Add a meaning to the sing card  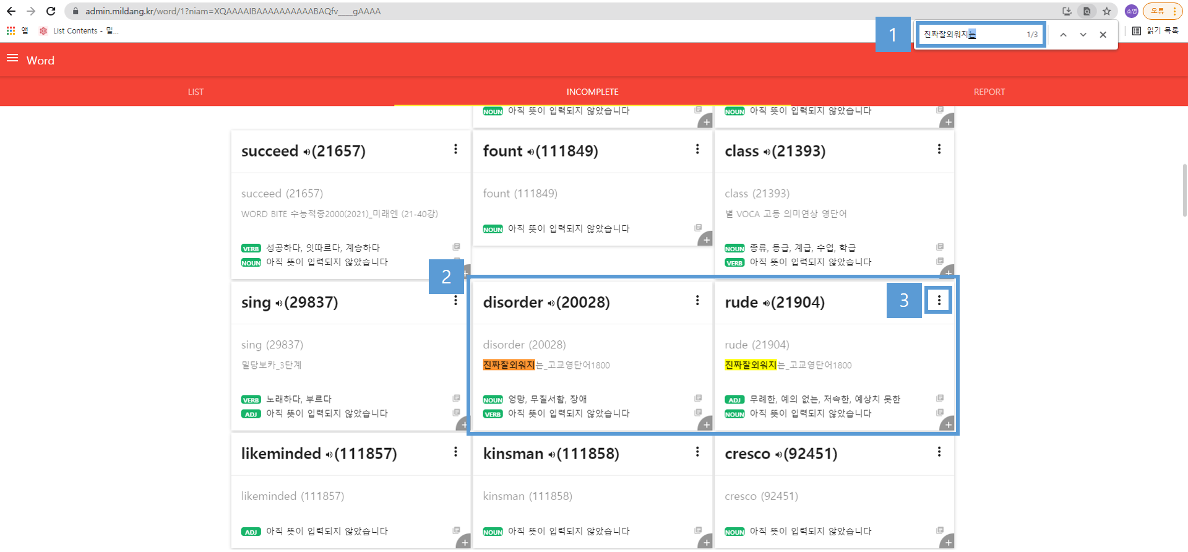tap(463, 425)
